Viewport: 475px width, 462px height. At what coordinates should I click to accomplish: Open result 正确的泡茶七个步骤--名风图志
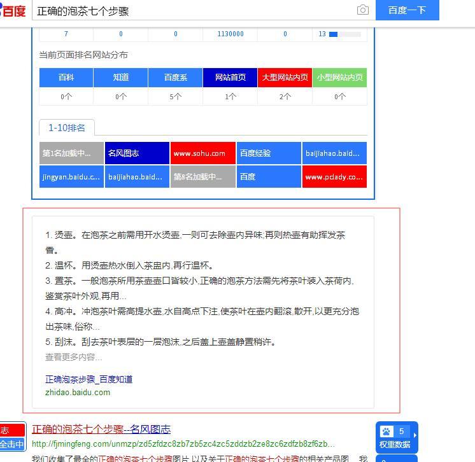101,429
